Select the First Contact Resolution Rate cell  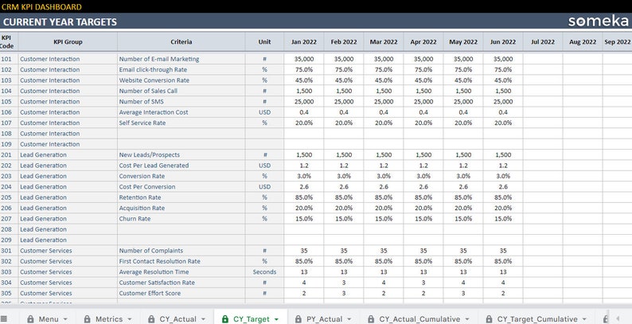click(x=181, y=261)
